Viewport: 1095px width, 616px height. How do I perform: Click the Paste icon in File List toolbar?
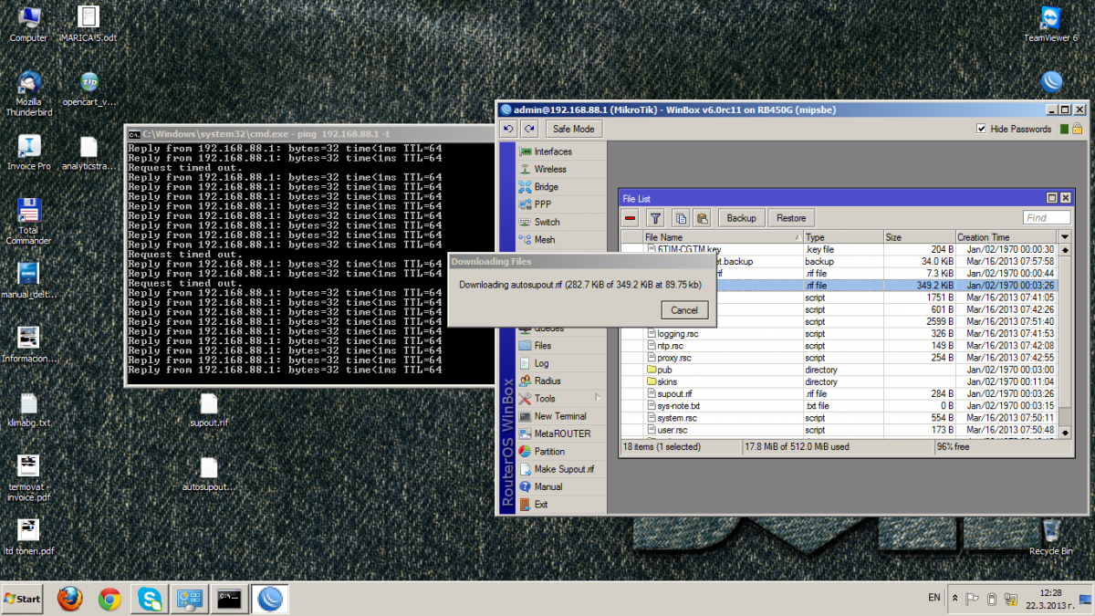(x=701, y=218)
